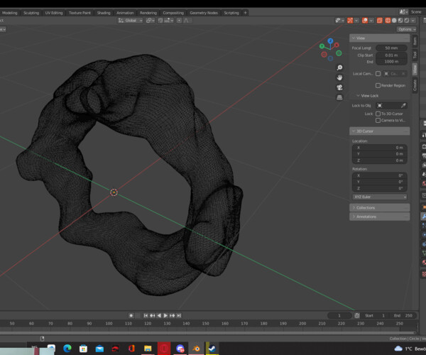Toggle the auto keying record button
The width and height of the screenshot is (426, 355).
[x=131, y=316]
